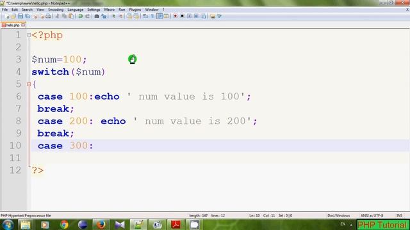This screenshot has width=410, height=230.
Task: Collapse the fold marker at line 1
Action: pyautogui.click(x=29, y=35)
